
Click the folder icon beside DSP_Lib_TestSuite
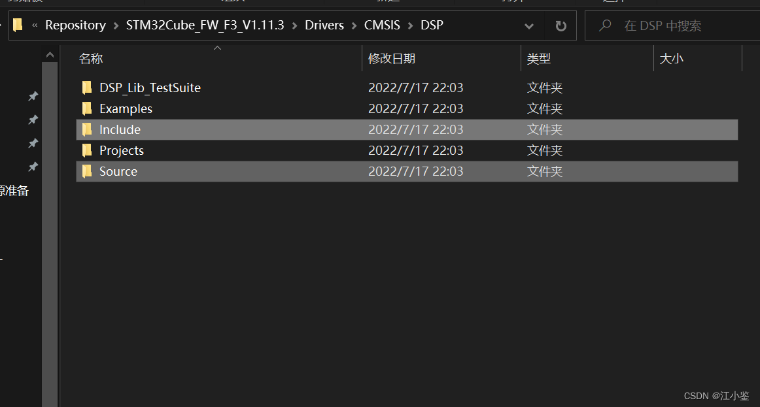click(x=87, y=88)
